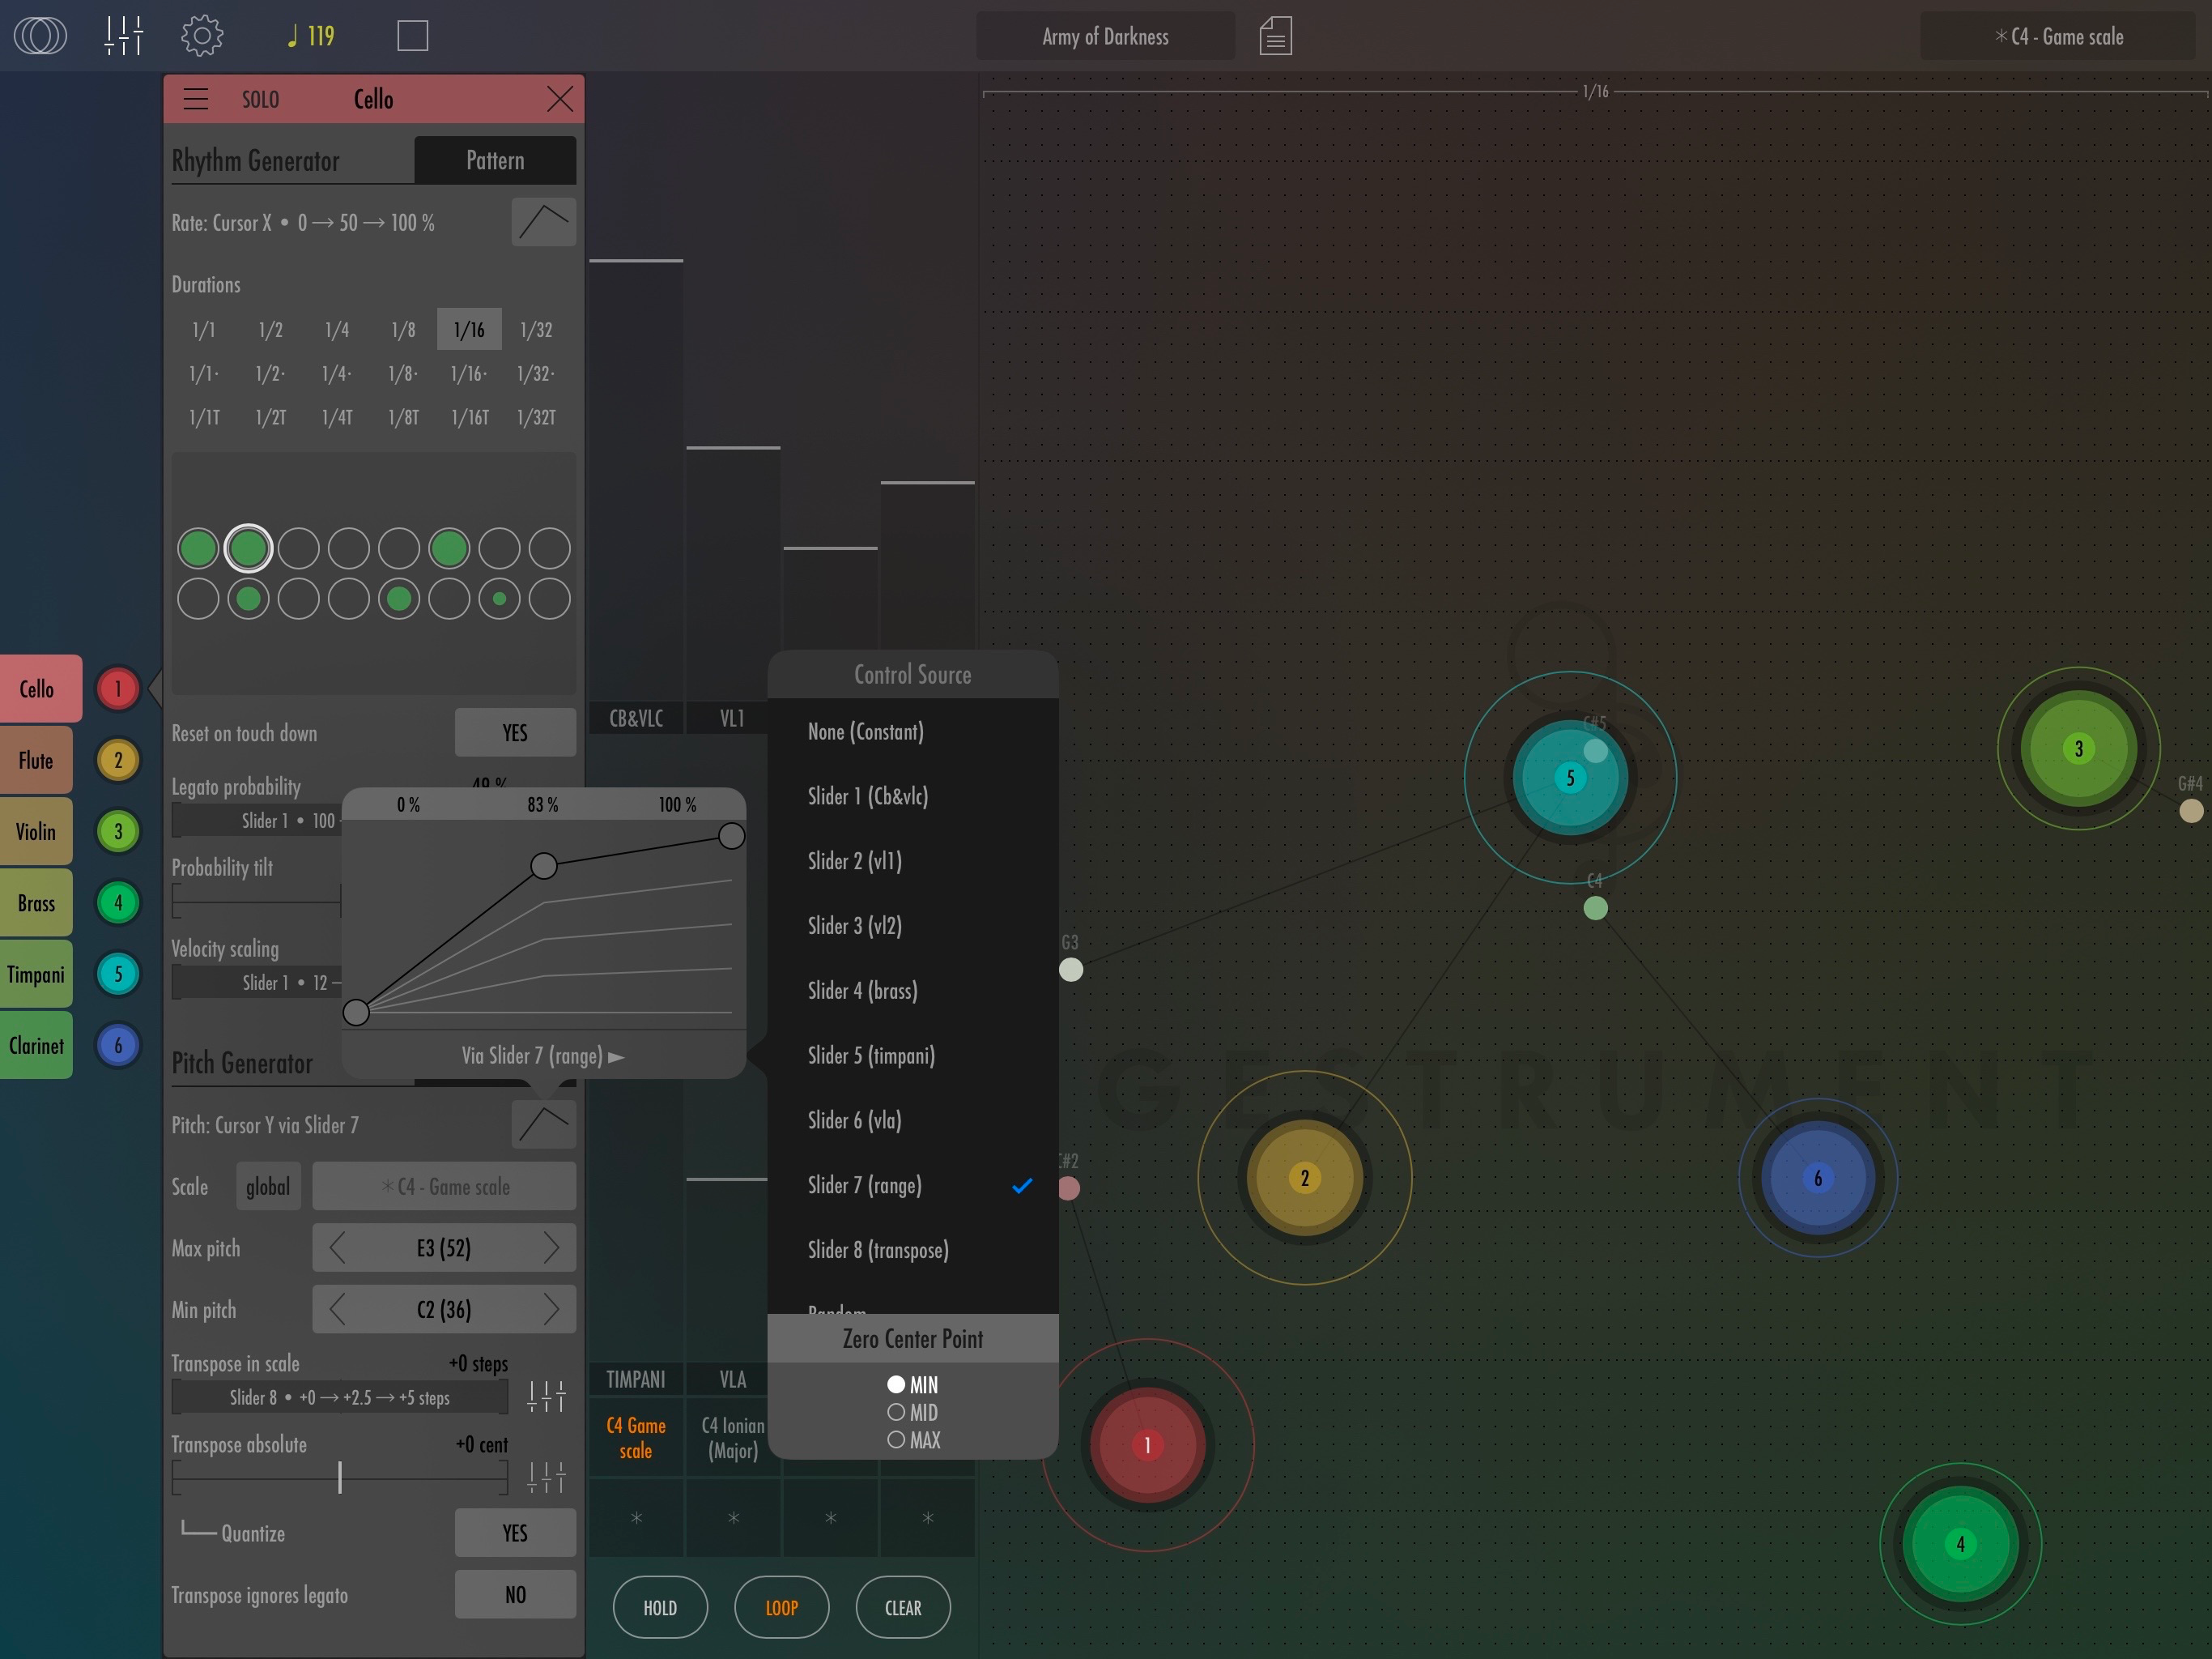Toggle Transpose ignores legato NO button
2212x1659 pixels.
[x=514, y=1594]
